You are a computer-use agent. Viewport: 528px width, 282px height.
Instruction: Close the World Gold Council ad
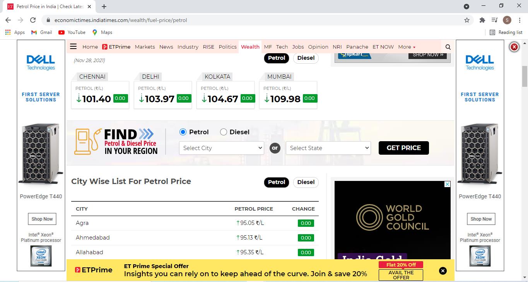(x=448, y=184)
